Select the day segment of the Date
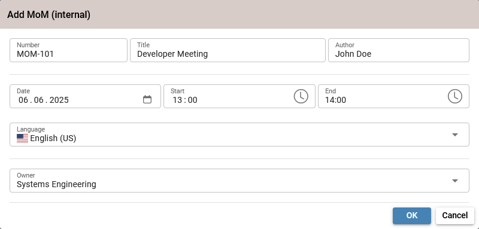The height and width of the screenshot is (229, 479). (x=23, y=100)
